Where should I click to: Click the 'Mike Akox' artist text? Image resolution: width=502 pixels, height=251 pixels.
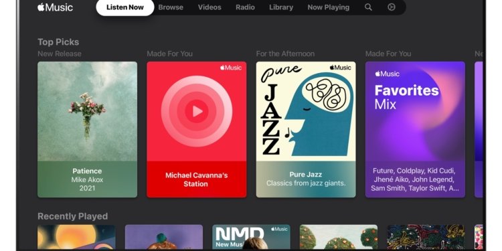[87, 179]
